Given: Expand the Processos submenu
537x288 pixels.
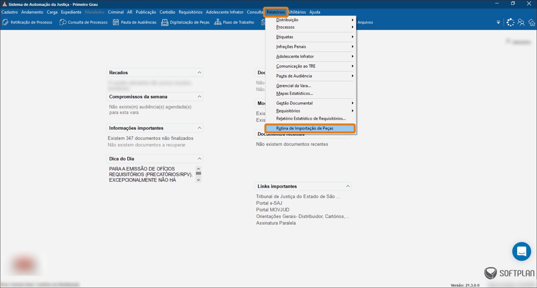Looking at the screenshot, I should pyautogui.click(x=311, y=27).
